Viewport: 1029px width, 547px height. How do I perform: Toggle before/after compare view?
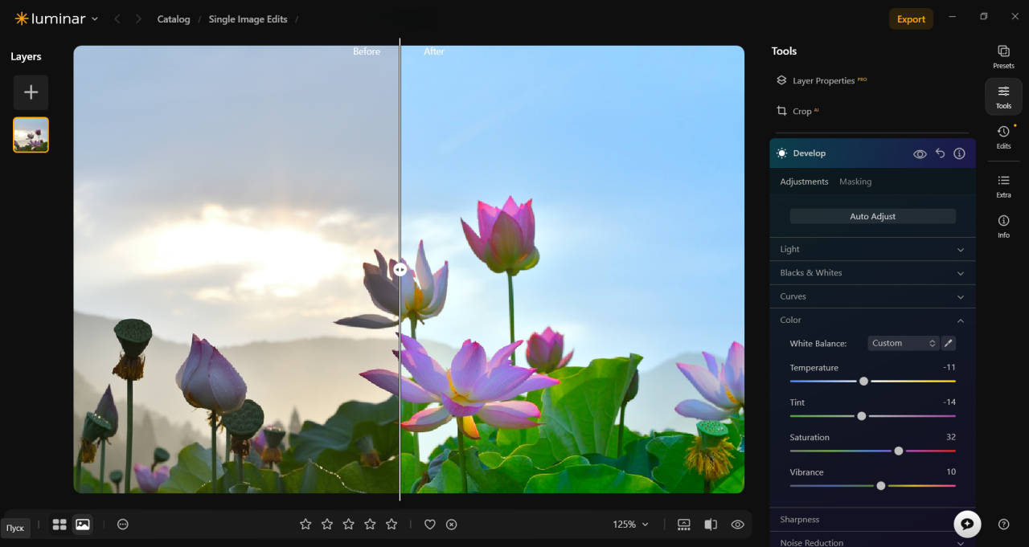[711, 525]
